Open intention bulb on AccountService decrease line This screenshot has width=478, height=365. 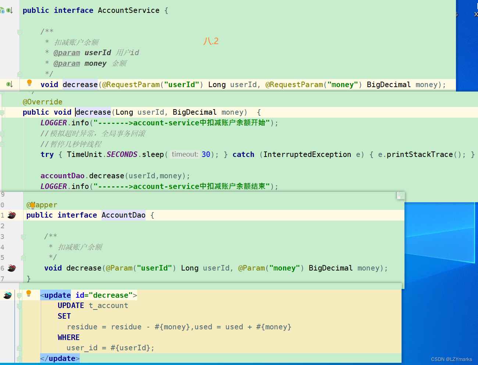pos(29,83)
